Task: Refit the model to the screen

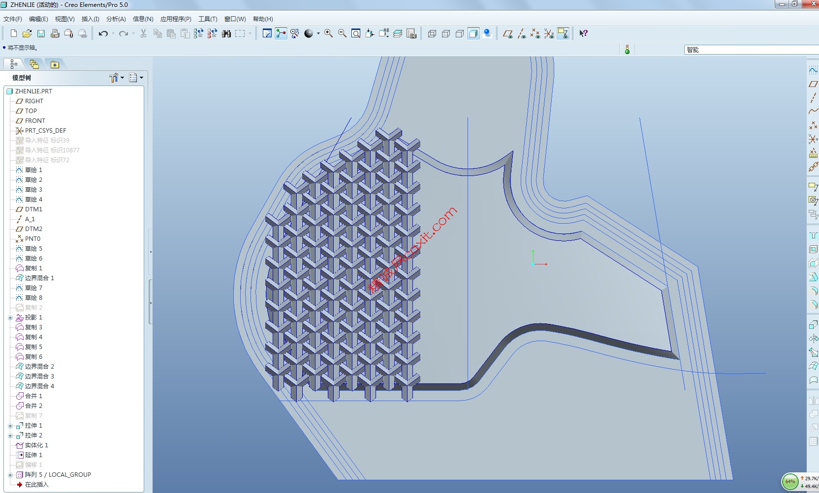Action: [x=356, y=33]
